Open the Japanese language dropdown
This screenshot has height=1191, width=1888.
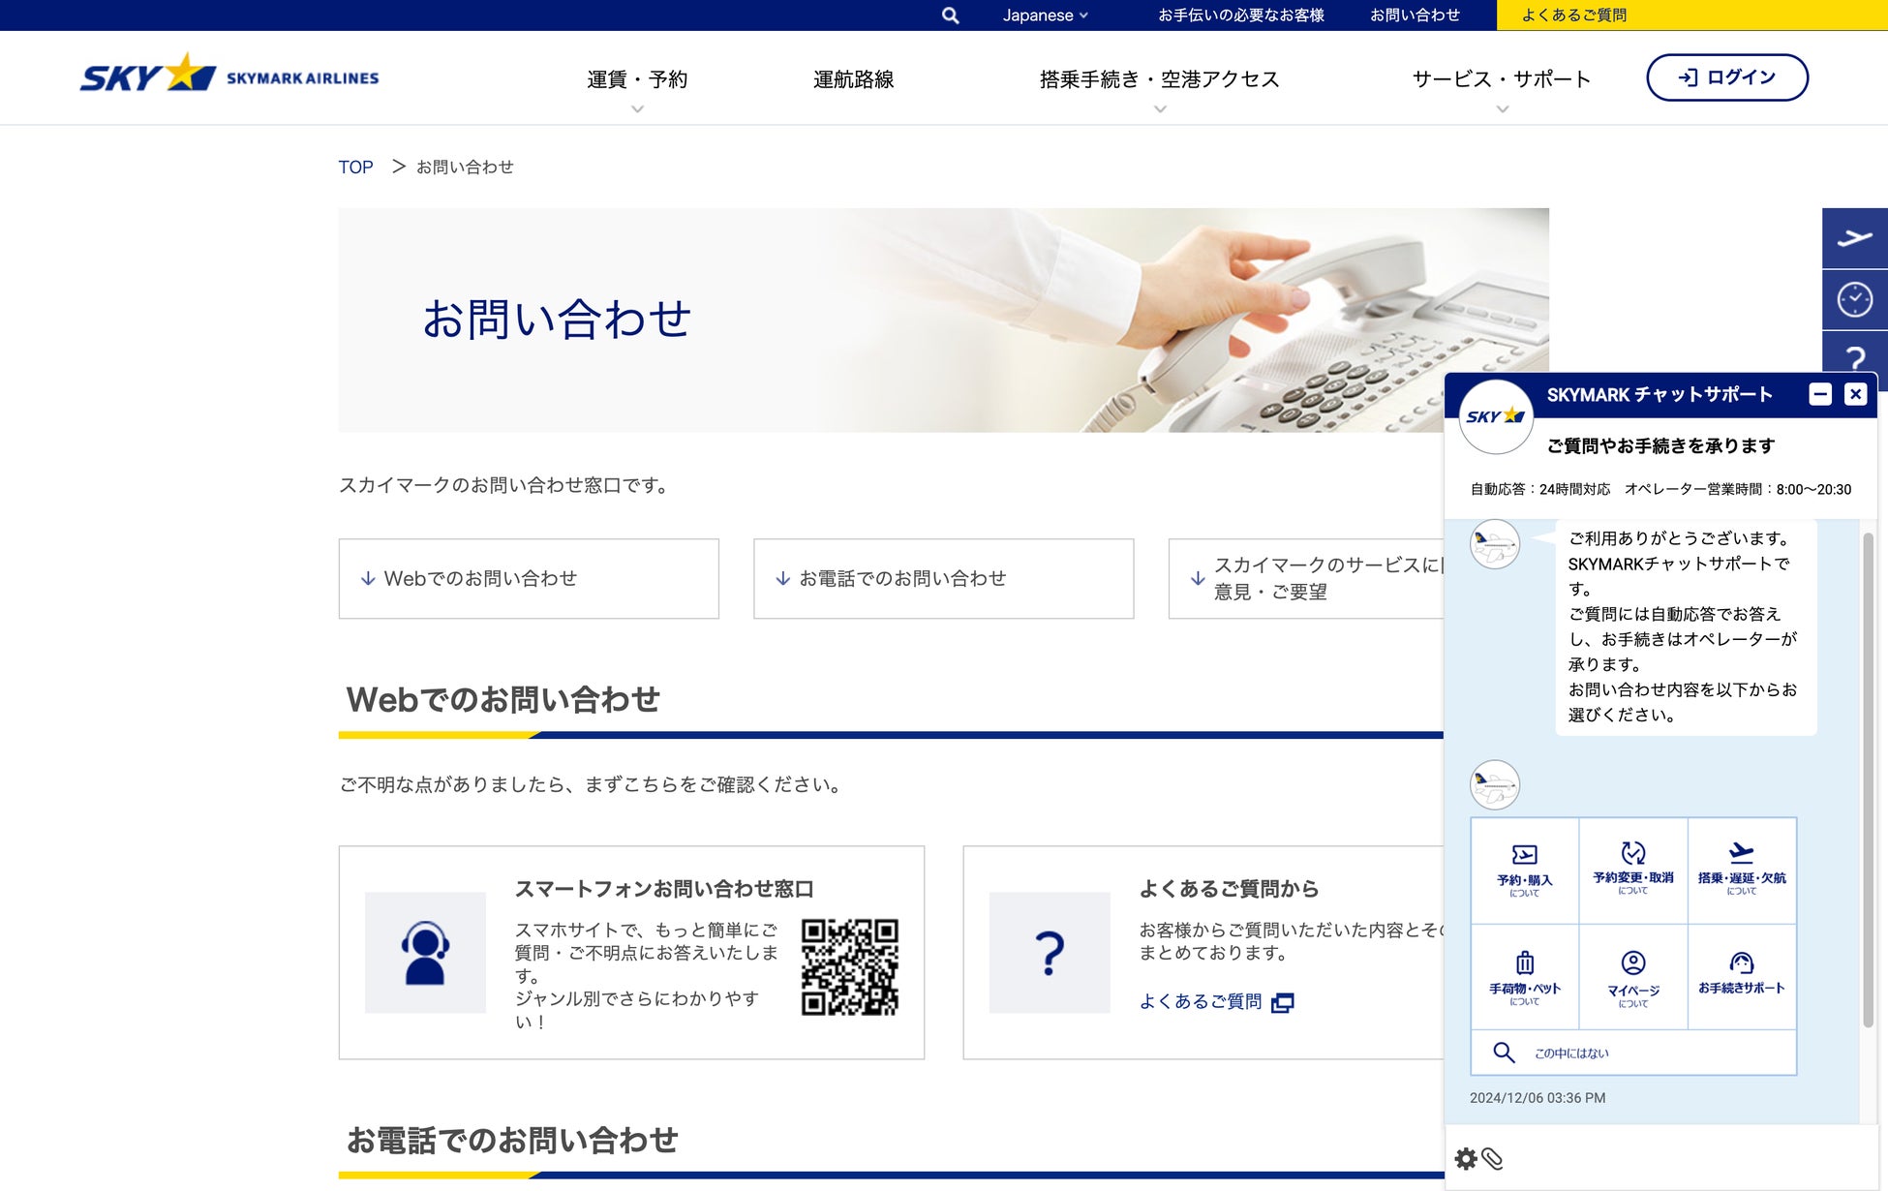pyautogui.click(x=1045, y=15)
